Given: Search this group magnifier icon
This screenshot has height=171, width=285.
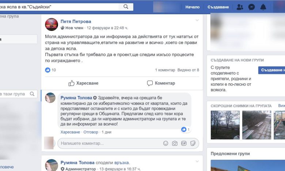Looking at the screenshot, I should (x=32, y=94).
